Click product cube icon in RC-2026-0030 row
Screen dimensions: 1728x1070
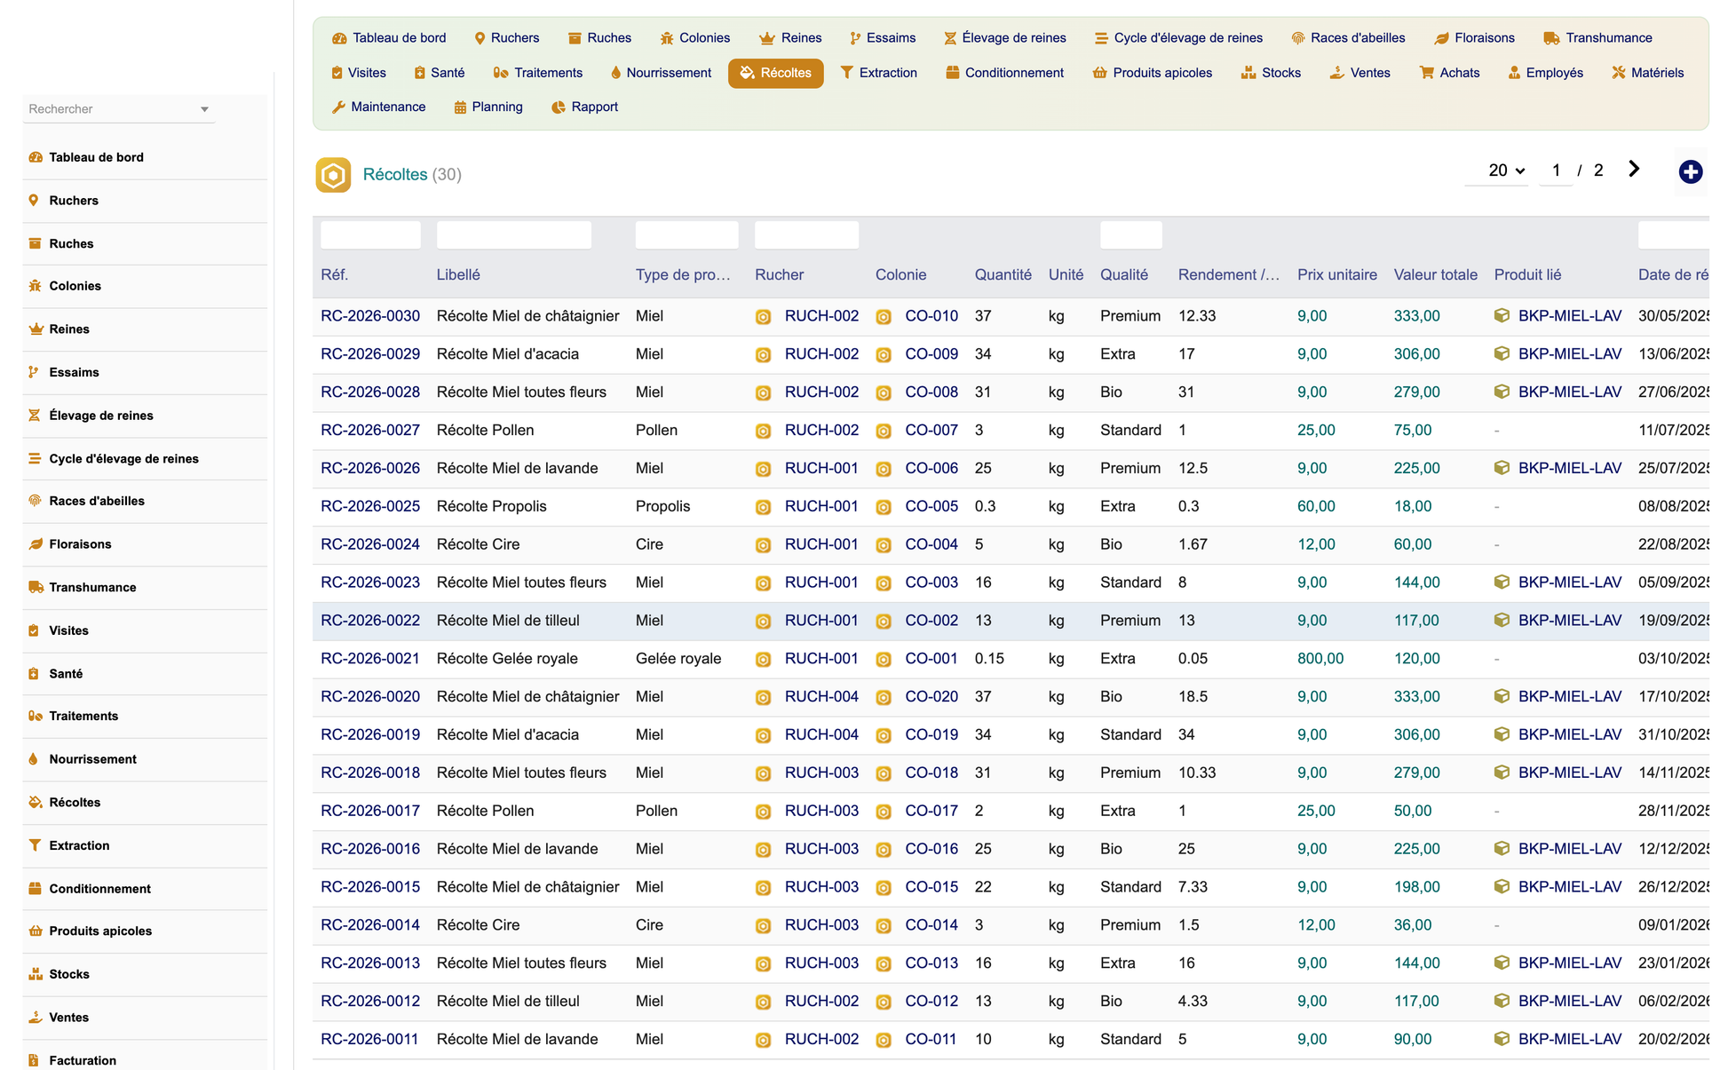point(1502,315)
